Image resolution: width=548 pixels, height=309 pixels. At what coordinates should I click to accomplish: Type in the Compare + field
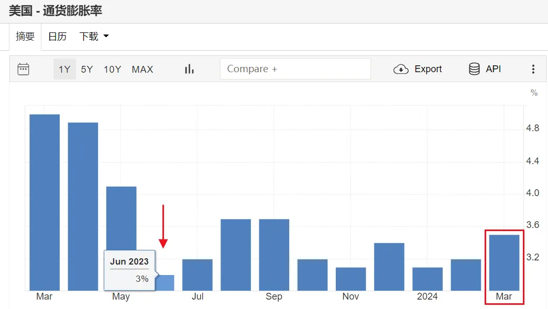pos(295,69)
